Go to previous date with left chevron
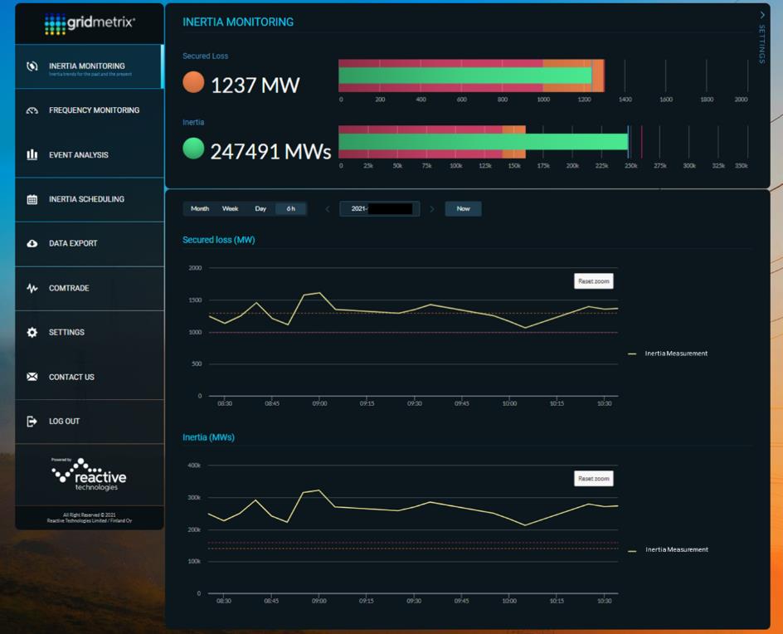The width and height of the screenshot is (783, 634). pos(328,209)
